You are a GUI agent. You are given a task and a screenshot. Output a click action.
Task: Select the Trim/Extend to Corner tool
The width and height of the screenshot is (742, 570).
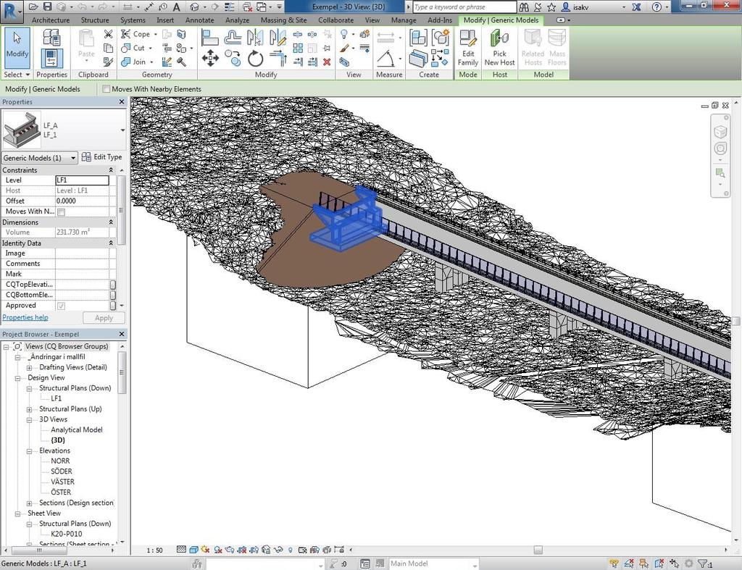pos(278,59)
